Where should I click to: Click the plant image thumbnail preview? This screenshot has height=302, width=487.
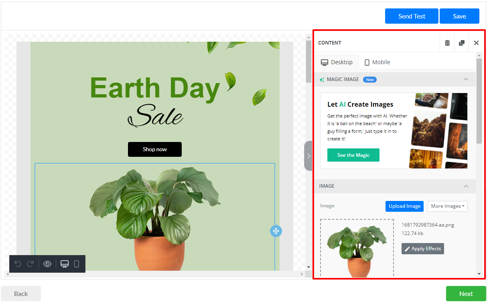(x=357, y=249)
